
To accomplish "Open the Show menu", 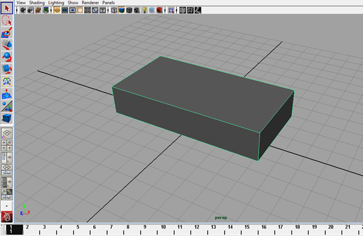I will (x=73, y=2).
